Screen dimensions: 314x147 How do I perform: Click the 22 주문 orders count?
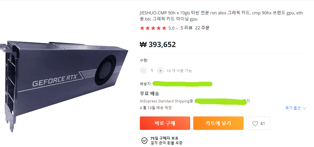pyautogui.click(x=202, y=28)
